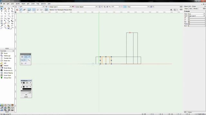Toggle Snap to Grid in snapping palette
This screenshot has height=115, width=206.
click(x=22, y=57)
